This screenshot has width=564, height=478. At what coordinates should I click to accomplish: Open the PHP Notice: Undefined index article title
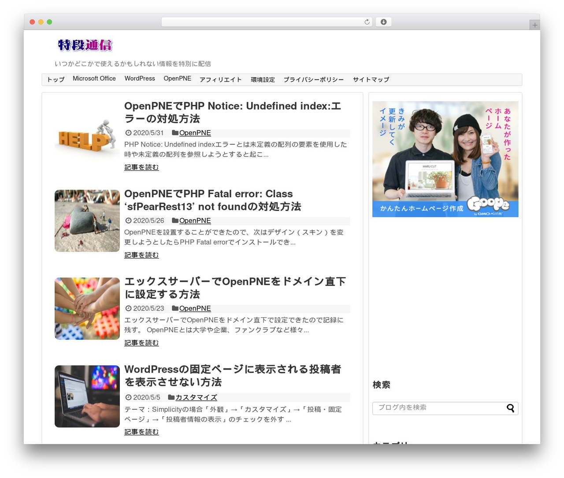(x=233, y=112)
